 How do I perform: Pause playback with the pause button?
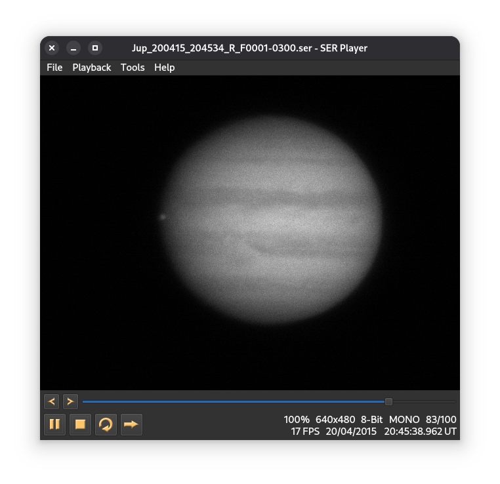[55, 424]
